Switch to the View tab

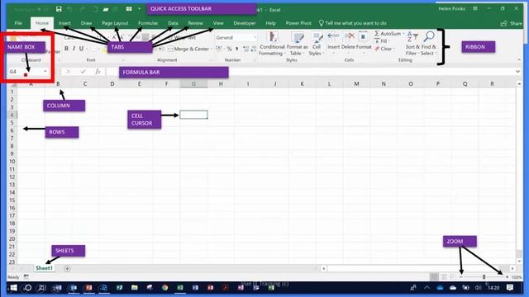tap(218, 23)
